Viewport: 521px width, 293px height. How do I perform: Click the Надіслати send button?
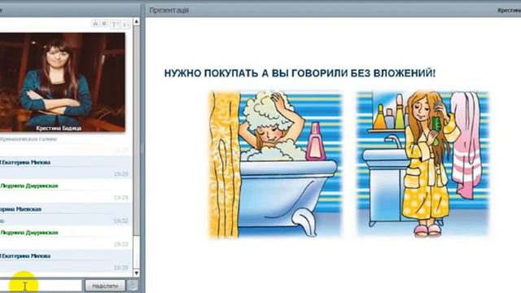[105, 286]
